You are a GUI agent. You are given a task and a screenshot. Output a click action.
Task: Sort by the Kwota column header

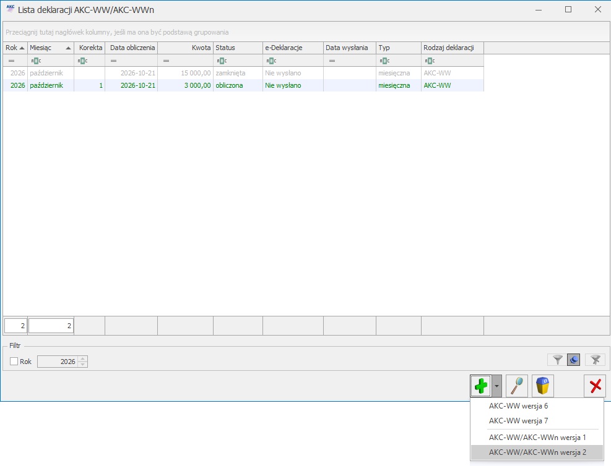click(x=186, y=48)
